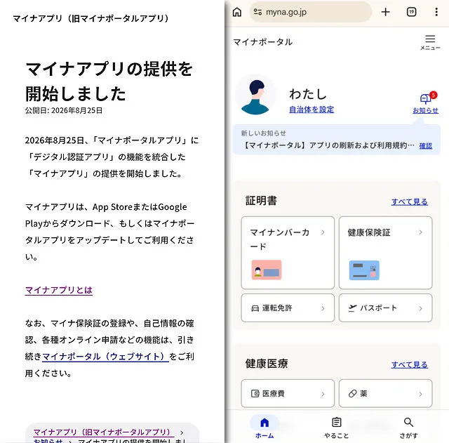Click the wallet icon in 医療費
The image size is (449, 443).
click(x=255, y=394)
